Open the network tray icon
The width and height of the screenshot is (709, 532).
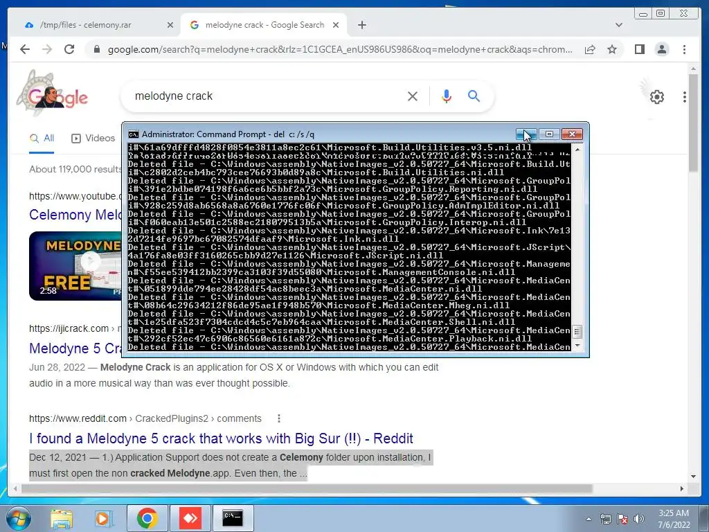pos(605,519)
